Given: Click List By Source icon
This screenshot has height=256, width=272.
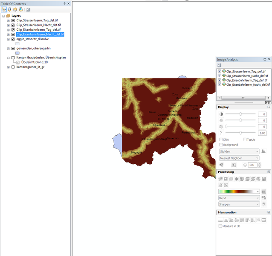Looking at the screenshot, I should coord(10,9).
